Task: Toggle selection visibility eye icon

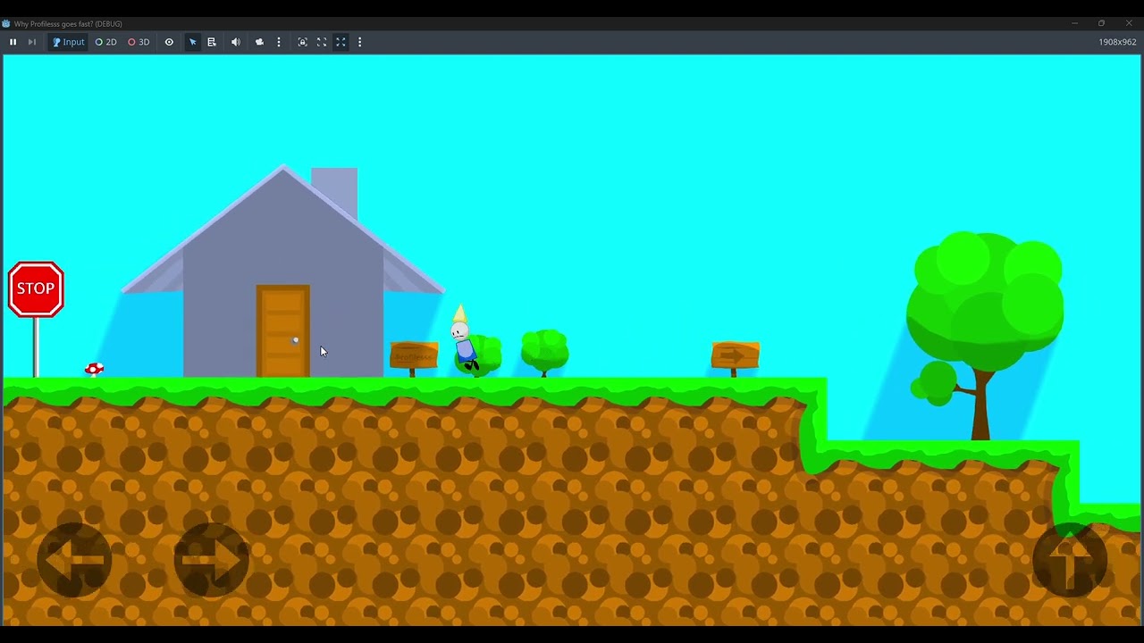Action: [169, 42]
